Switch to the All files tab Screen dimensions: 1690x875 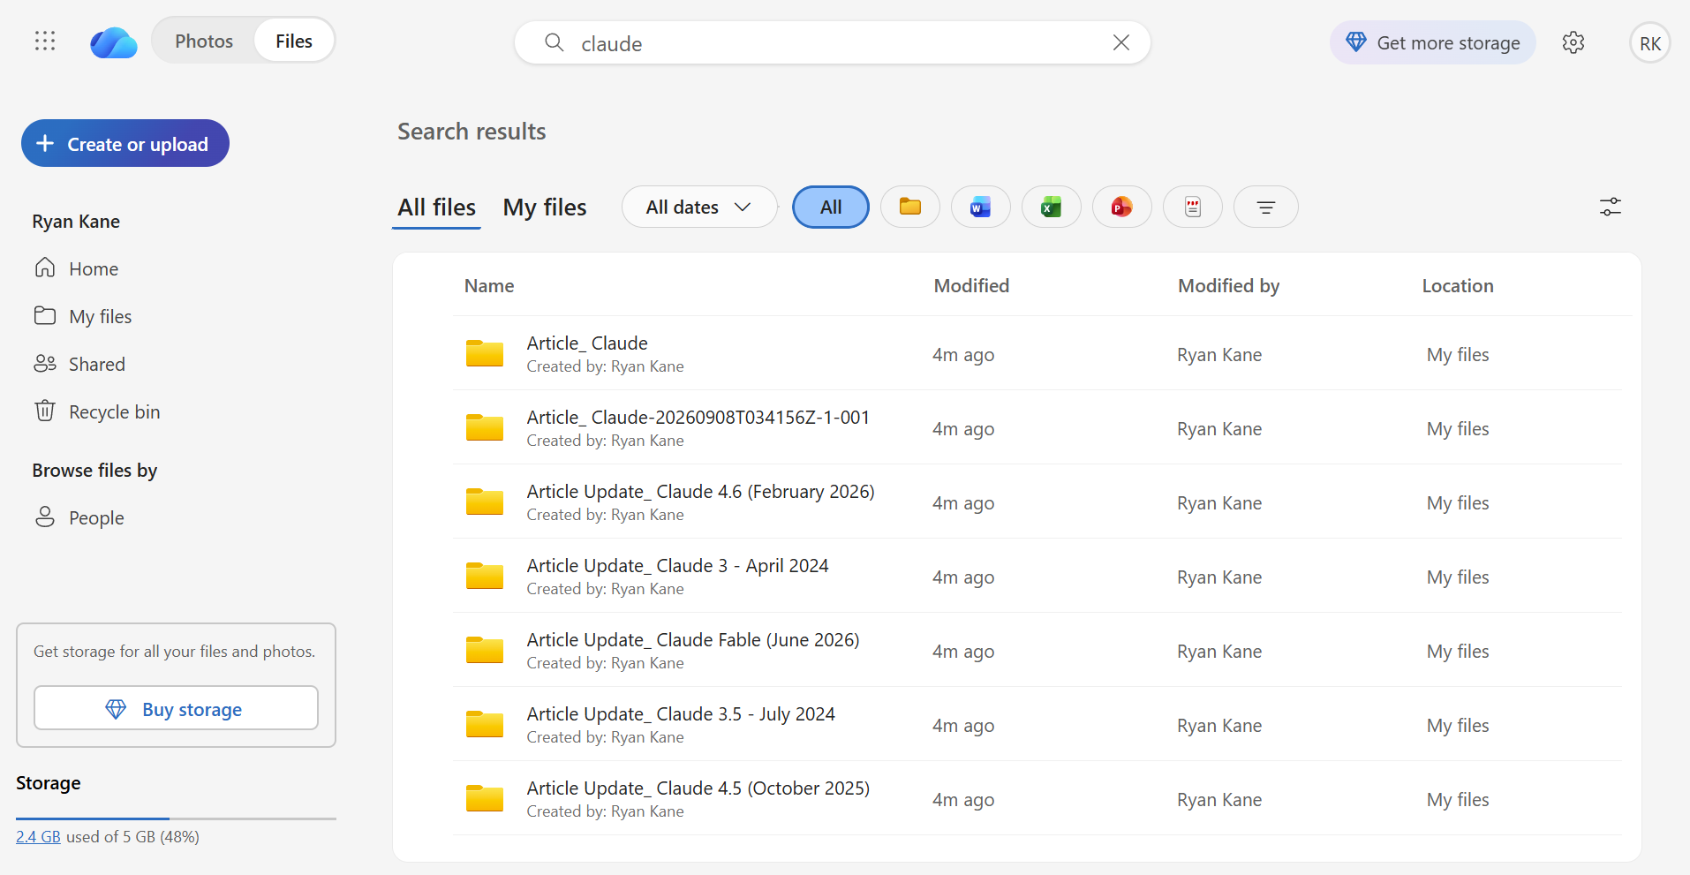(x=436, y=207)
